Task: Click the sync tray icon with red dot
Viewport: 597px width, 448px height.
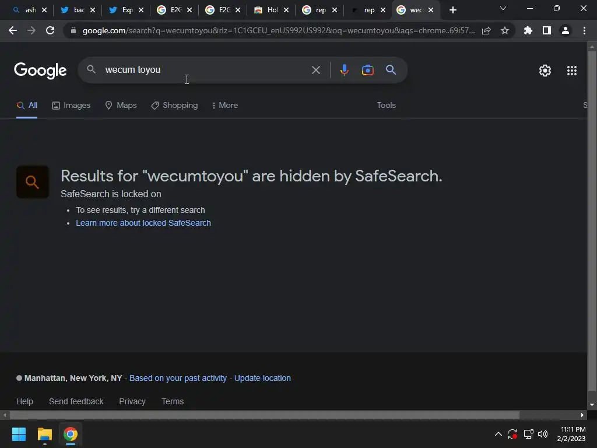Action: click(512, 434)
